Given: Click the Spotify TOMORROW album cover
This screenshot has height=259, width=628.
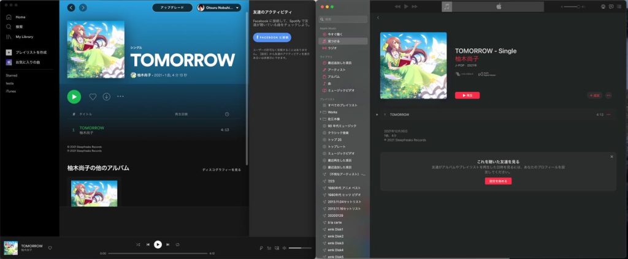Looking at the screenshot, I should coord(96,50).
